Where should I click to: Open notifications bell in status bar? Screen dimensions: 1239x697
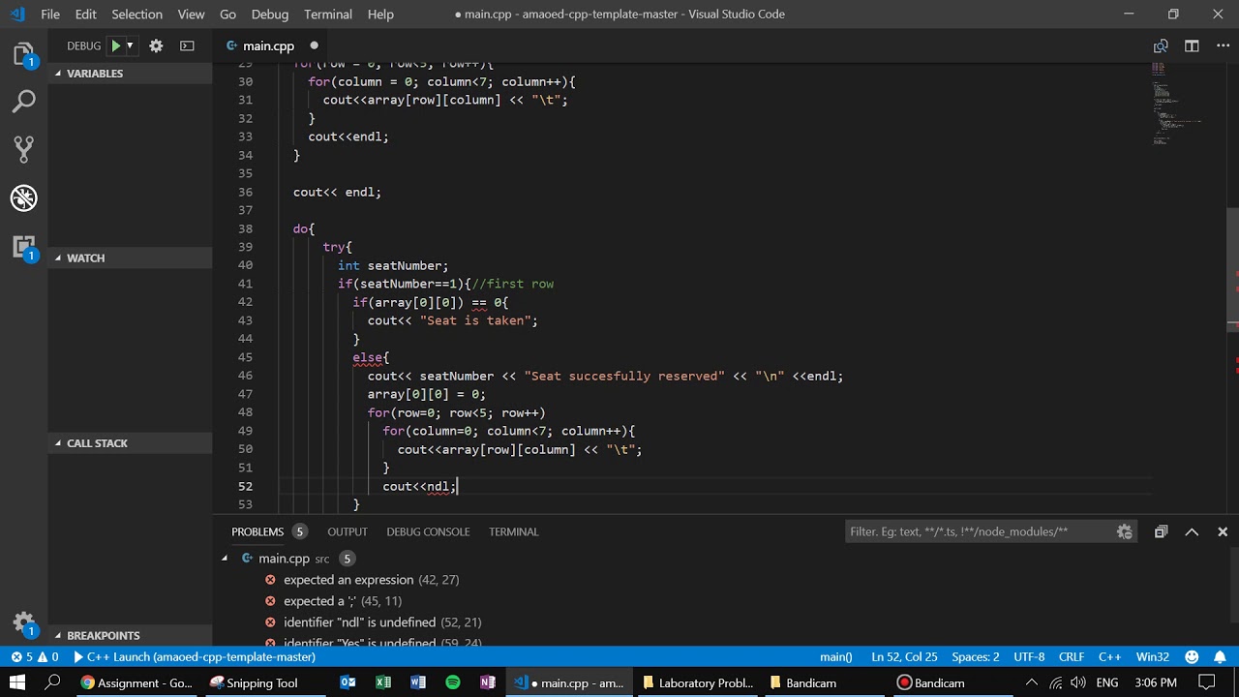click(x=1219, y=656)
